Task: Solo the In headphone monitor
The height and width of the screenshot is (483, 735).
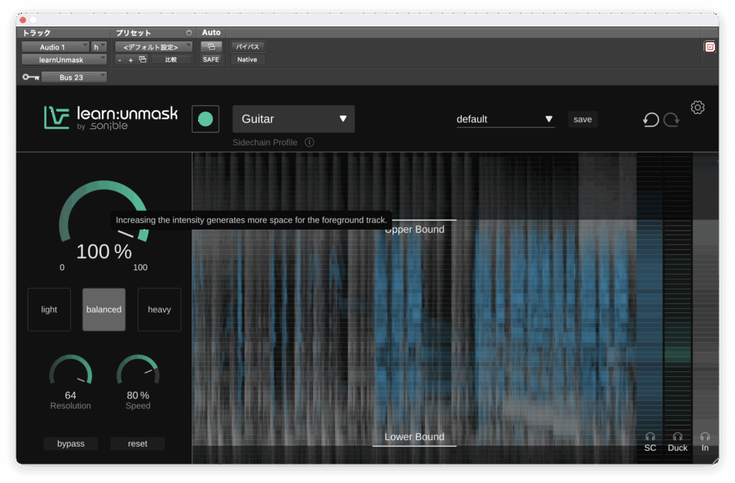Action: coord(705,436)
